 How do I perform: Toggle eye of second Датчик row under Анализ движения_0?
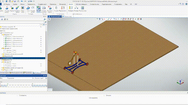[41, 52]
